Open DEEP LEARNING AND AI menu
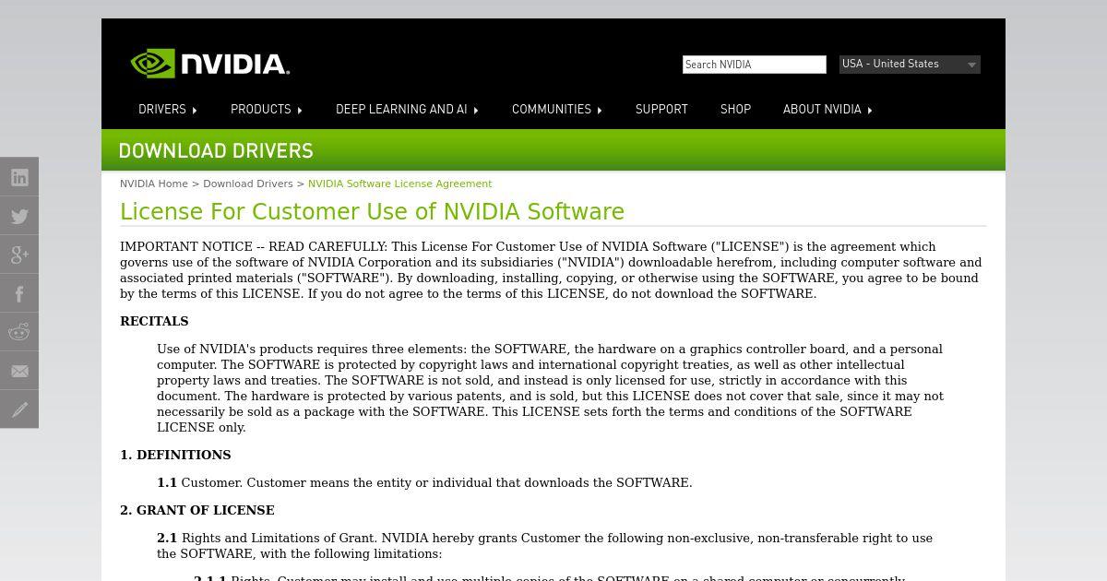1107x581 pixels. [x=401, y=110]
